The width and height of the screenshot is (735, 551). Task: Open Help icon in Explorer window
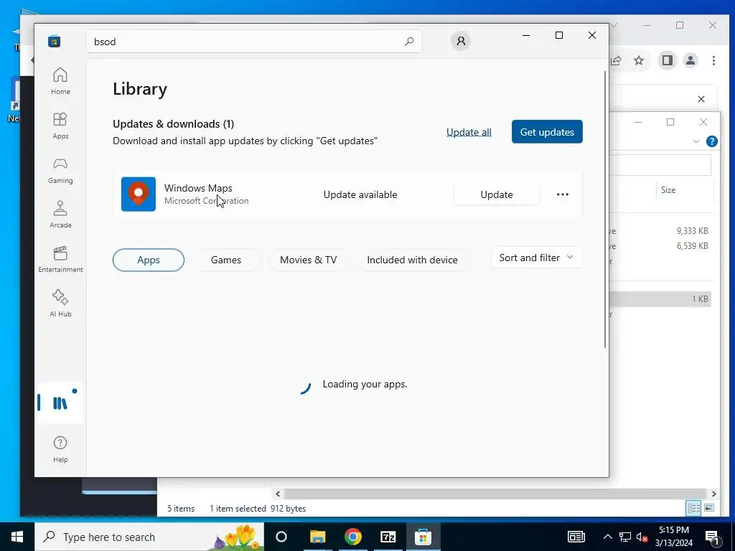click(x=711, y=141)
